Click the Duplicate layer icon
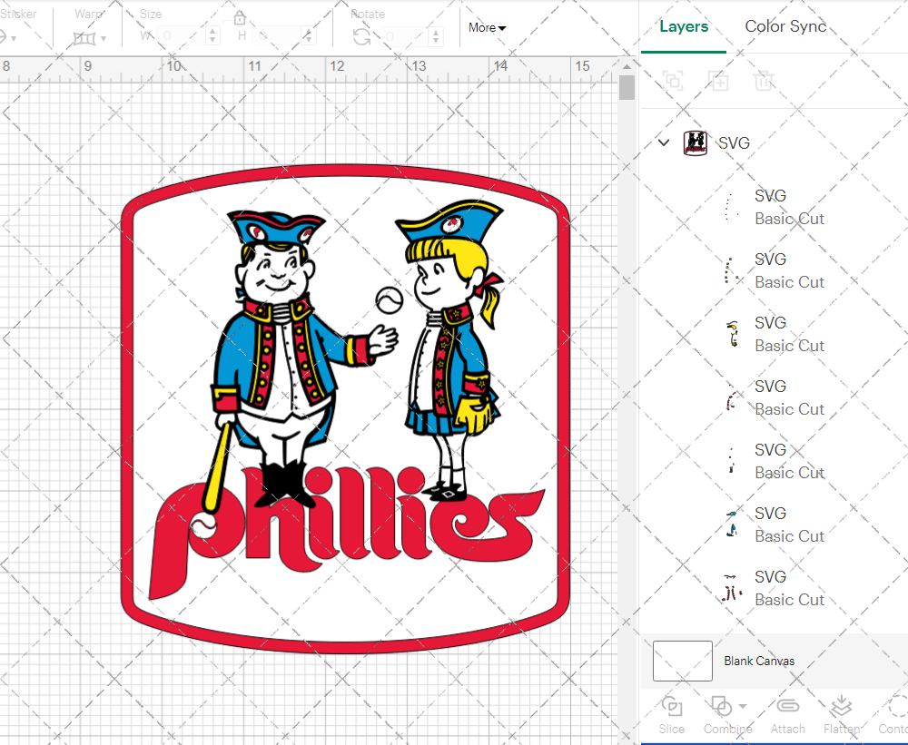Screen dimensions: 908x745 click(718, 81)
